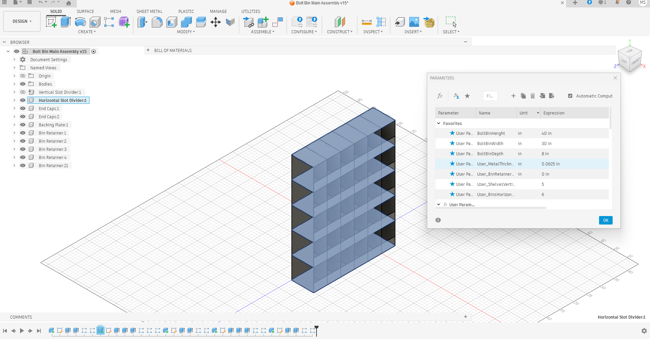The image size is (650, 339).
Task: Activate the Move/Copy tool
Action: click(x=215, y=21)
